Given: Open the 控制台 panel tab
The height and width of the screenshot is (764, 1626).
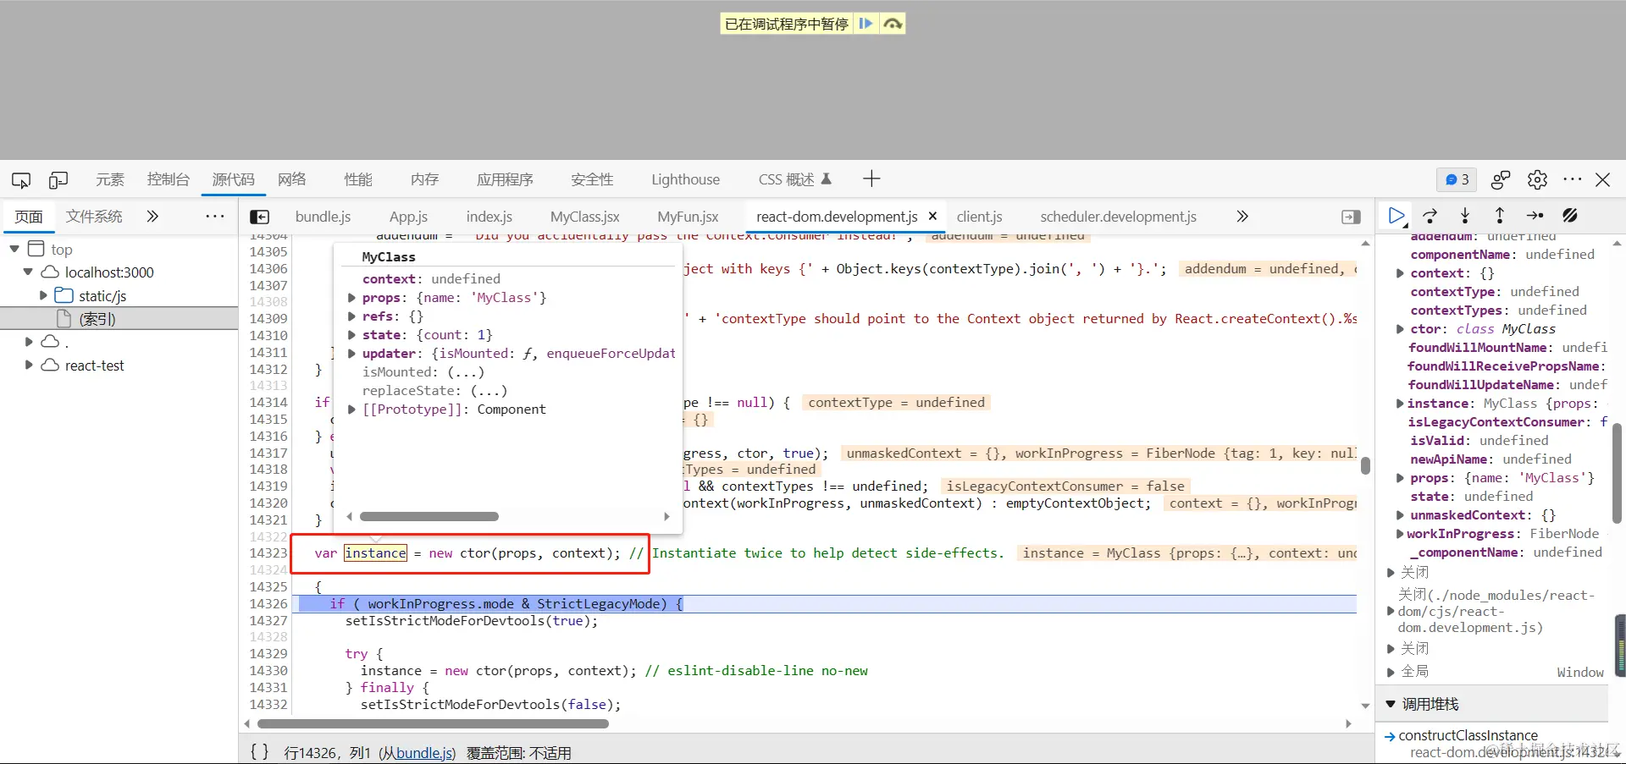Looking at the screenshot, I should coord(169,179).
